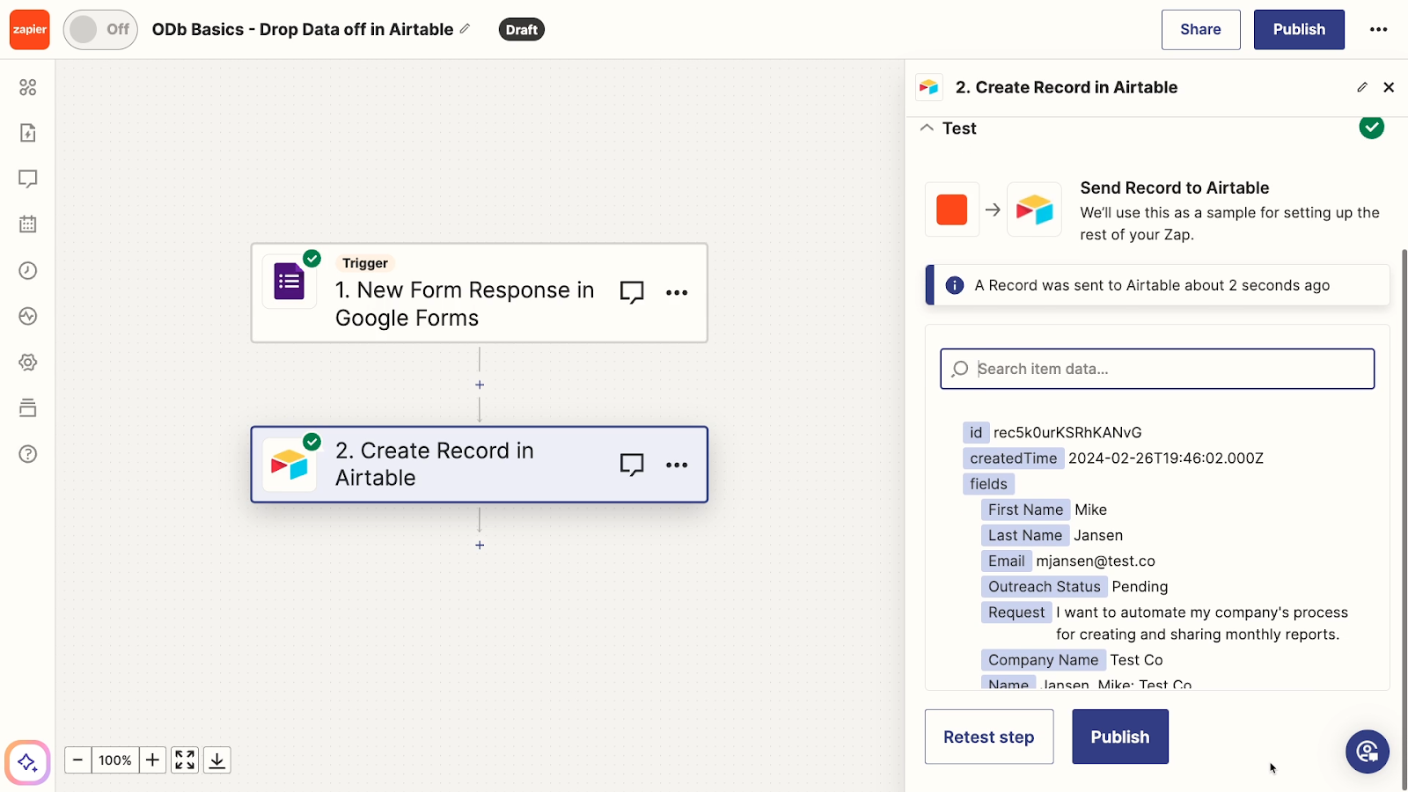1408x792 pixels.
Task: Click the Google Forms app icon in step 1
Action: [x=290, y=282]
